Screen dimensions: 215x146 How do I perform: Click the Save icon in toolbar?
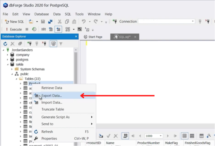pos(43,22)
